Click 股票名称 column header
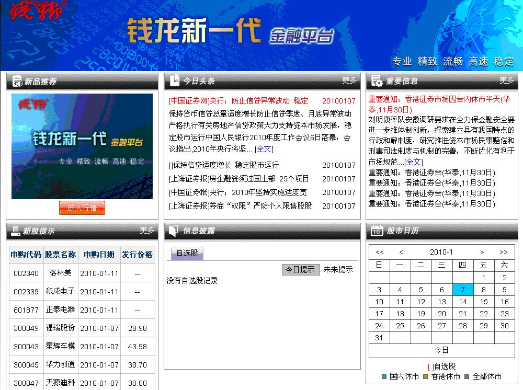The image size is (523, 390). tap(60, 255)
